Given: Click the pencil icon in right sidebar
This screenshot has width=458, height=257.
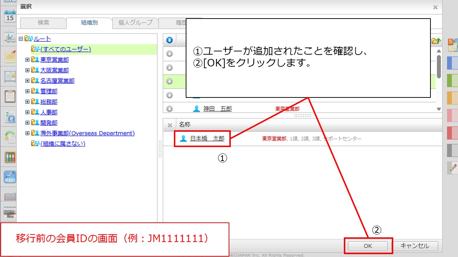Looking at the screenshot, I should [453, 167].
